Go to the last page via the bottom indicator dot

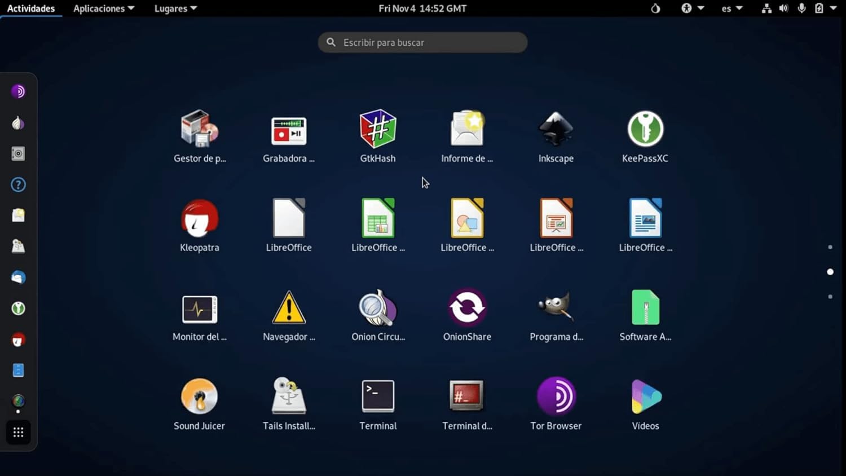click(830, 297)
